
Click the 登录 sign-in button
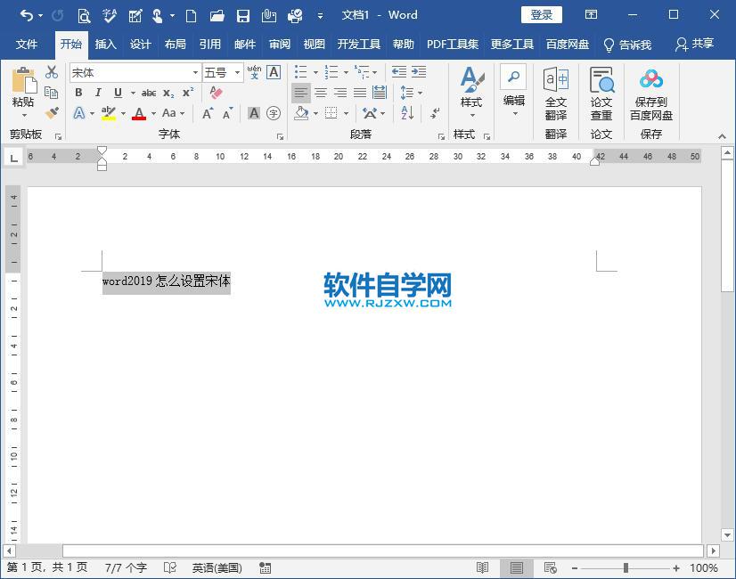(541, 14)
